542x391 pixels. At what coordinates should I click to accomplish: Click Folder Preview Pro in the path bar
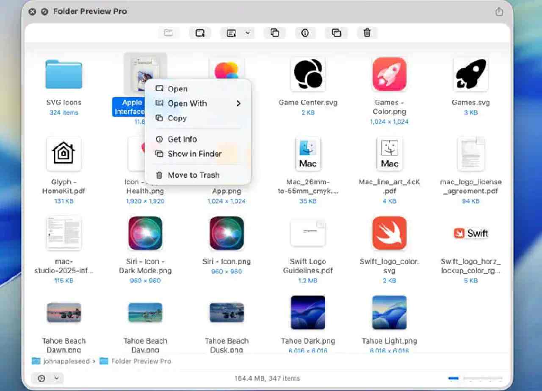coord(135,361)
